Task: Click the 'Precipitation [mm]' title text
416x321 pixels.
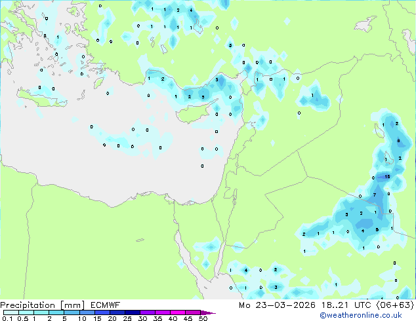Action: 43,305
